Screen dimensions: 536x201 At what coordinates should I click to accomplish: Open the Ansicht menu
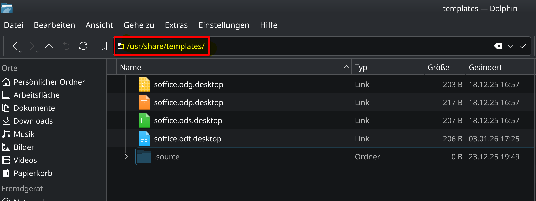(99, 25)
